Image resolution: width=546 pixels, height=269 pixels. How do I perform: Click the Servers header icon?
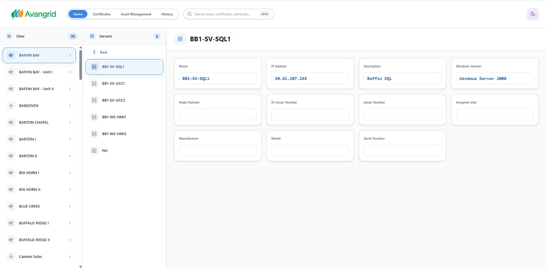click(x=92, y=36)
